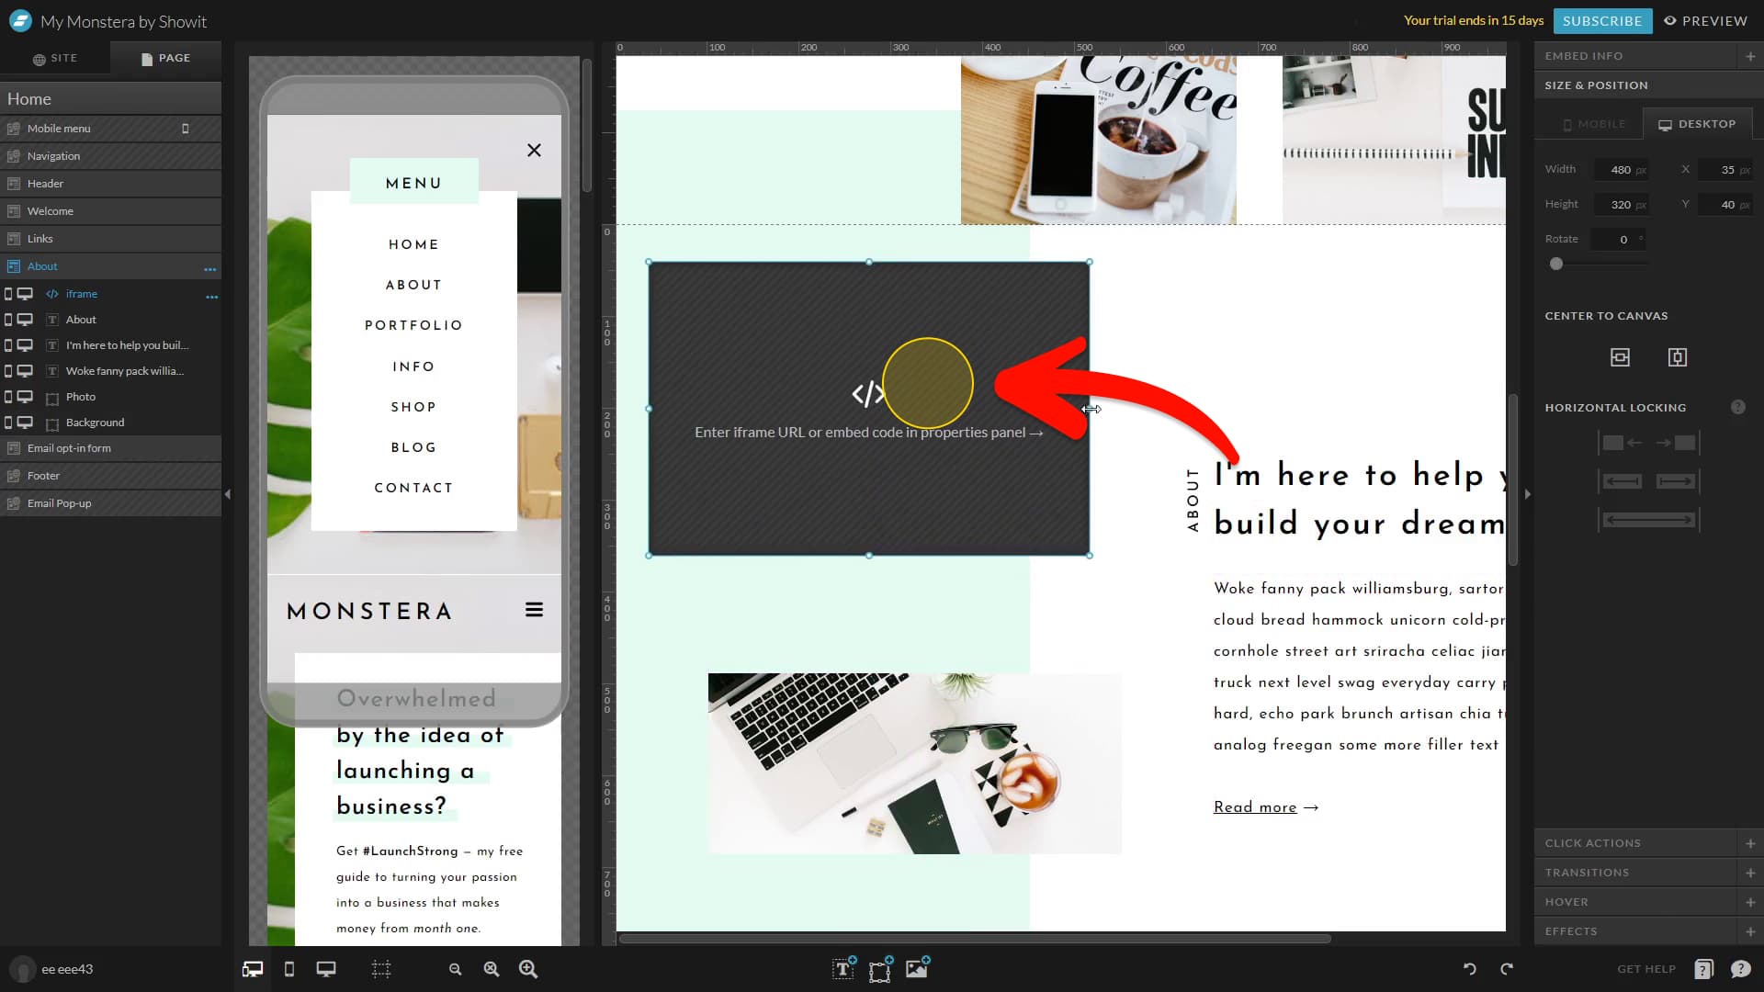Open the chat support bubble
Image resolution: width=1764 pixels, height=992 pixels.
tap(1740, 969)
